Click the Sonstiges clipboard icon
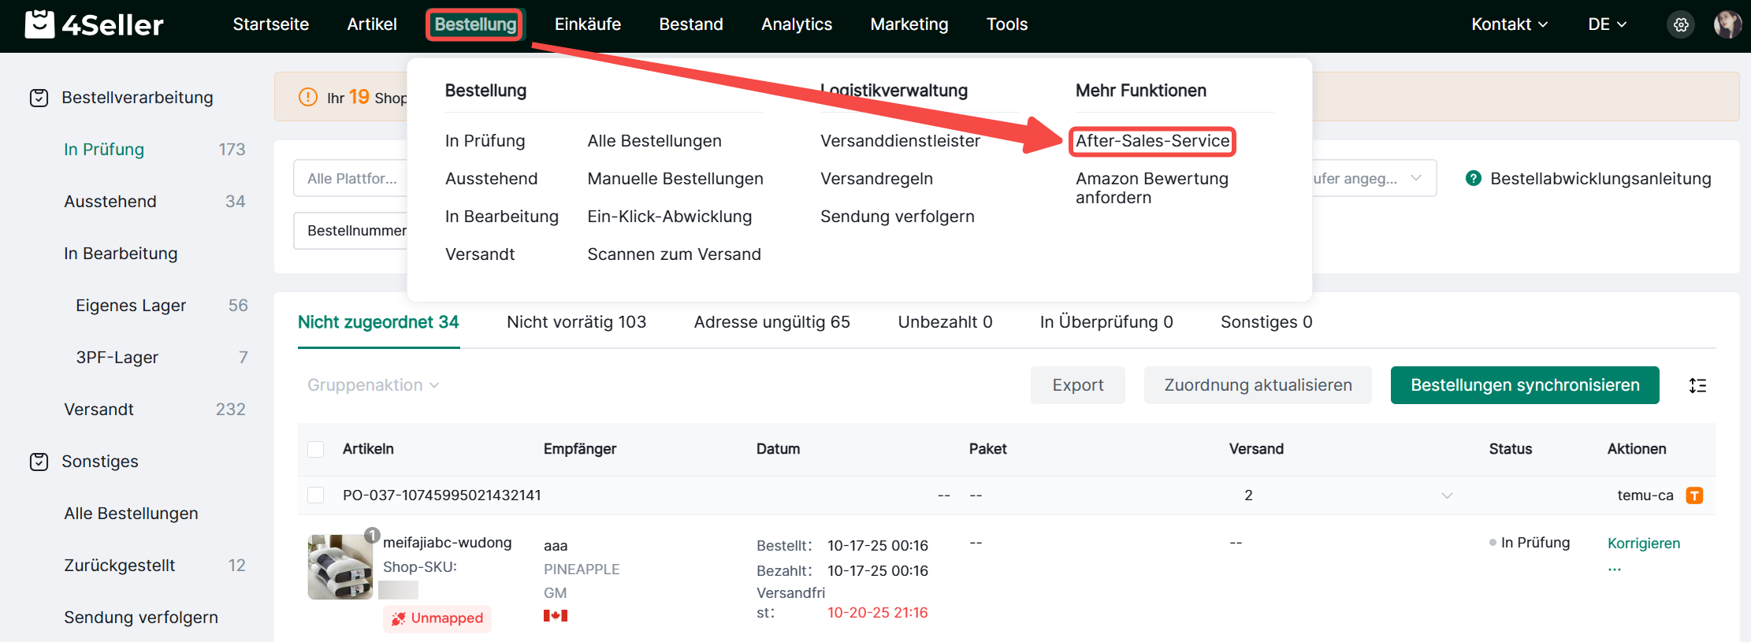Viewport: 1751px width, 642px height. pos(39,462)
